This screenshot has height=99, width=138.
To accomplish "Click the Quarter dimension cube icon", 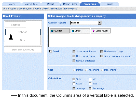I will pyautogui.click(x=52, y=31).
